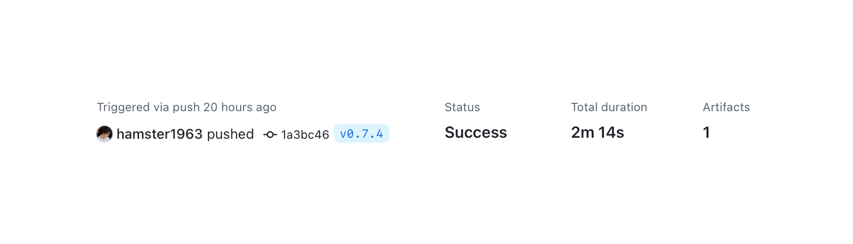Image resolution: width=853 pixels, height=244 pixels.
Task: Click hamster1963's profile avatar
Action: coord(105,134)
